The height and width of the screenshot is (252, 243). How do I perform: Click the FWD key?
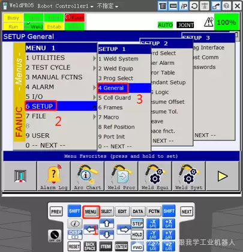(x=137, y=247)
